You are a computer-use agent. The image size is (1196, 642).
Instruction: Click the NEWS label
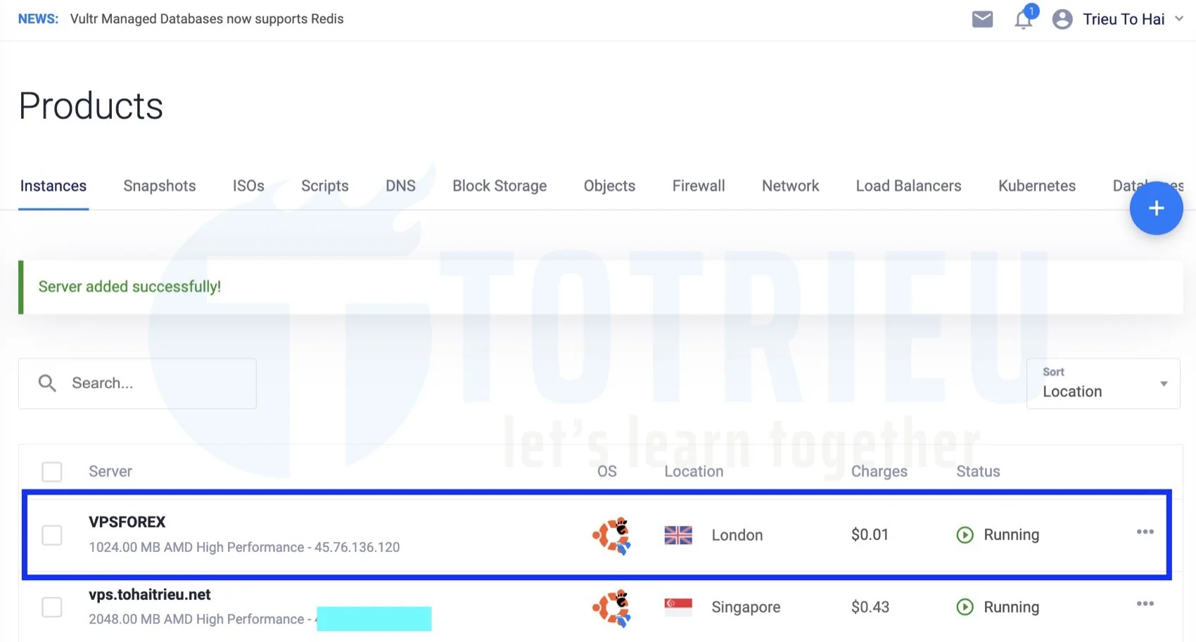[x=38, y=19]
